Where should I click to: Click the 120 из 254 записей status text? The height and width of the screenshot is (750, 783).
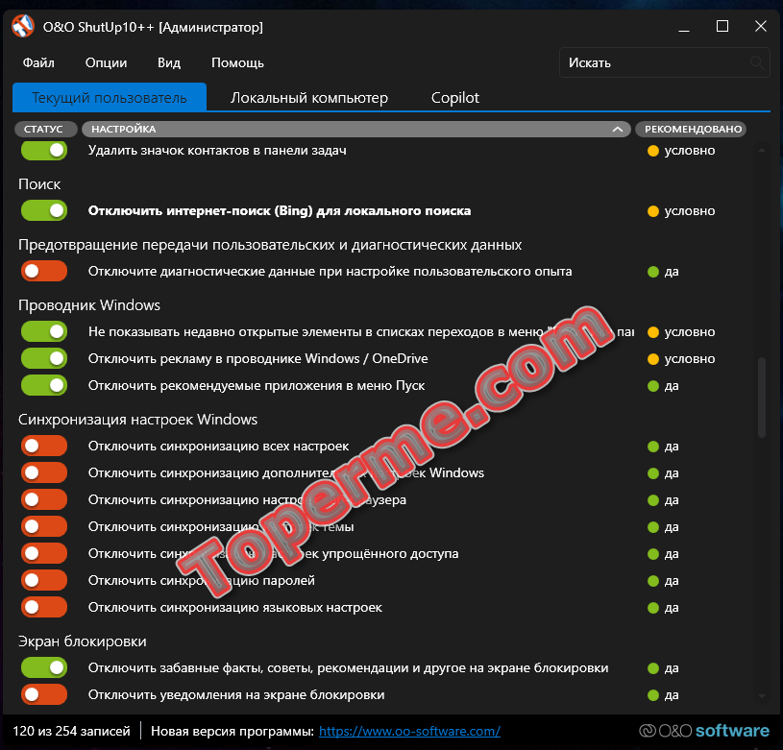[x=71, y=731]
